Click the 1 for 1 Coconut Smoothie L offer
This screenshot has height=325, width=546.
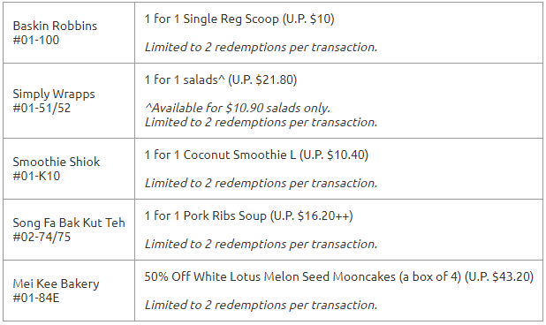tap(256, 155)
